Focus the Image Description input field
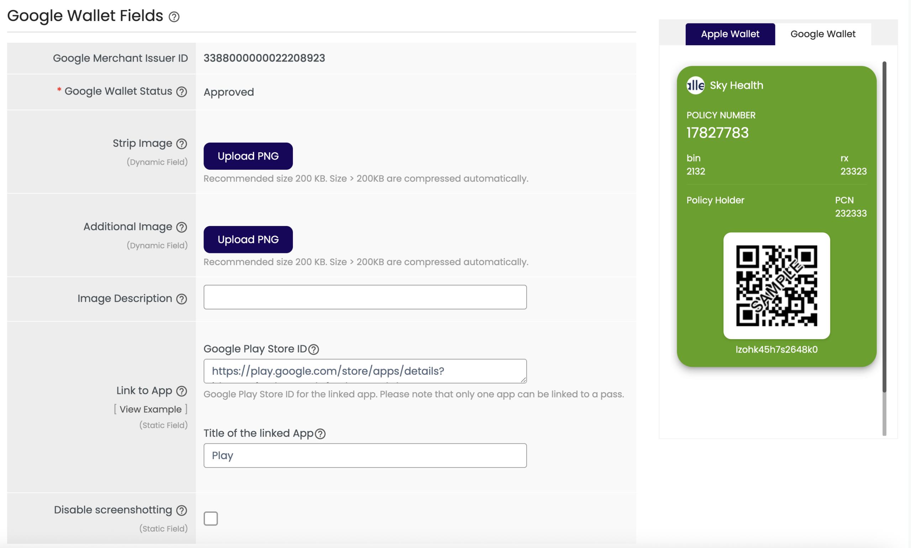Image resolution: width=911 pixels, height=548 pixels. tap(365, 297)
